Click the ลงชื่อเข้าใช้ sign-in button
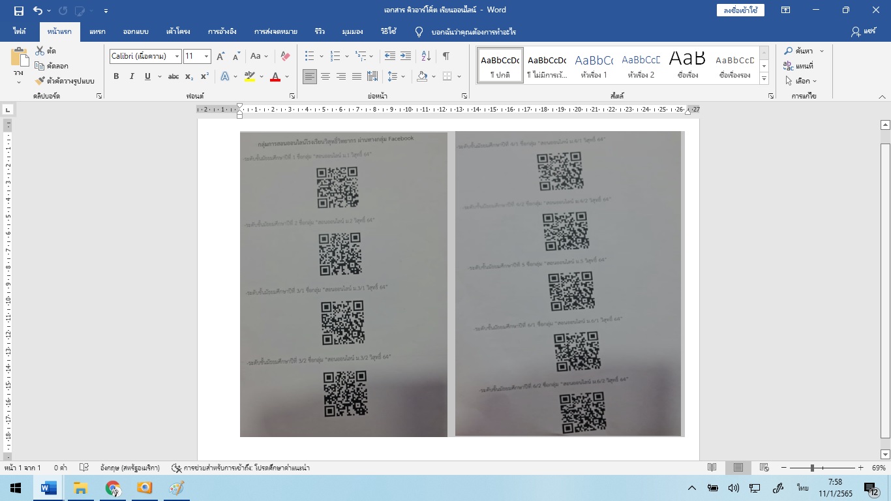Viewport: 891px width, 501px height. tap(740, 10)
